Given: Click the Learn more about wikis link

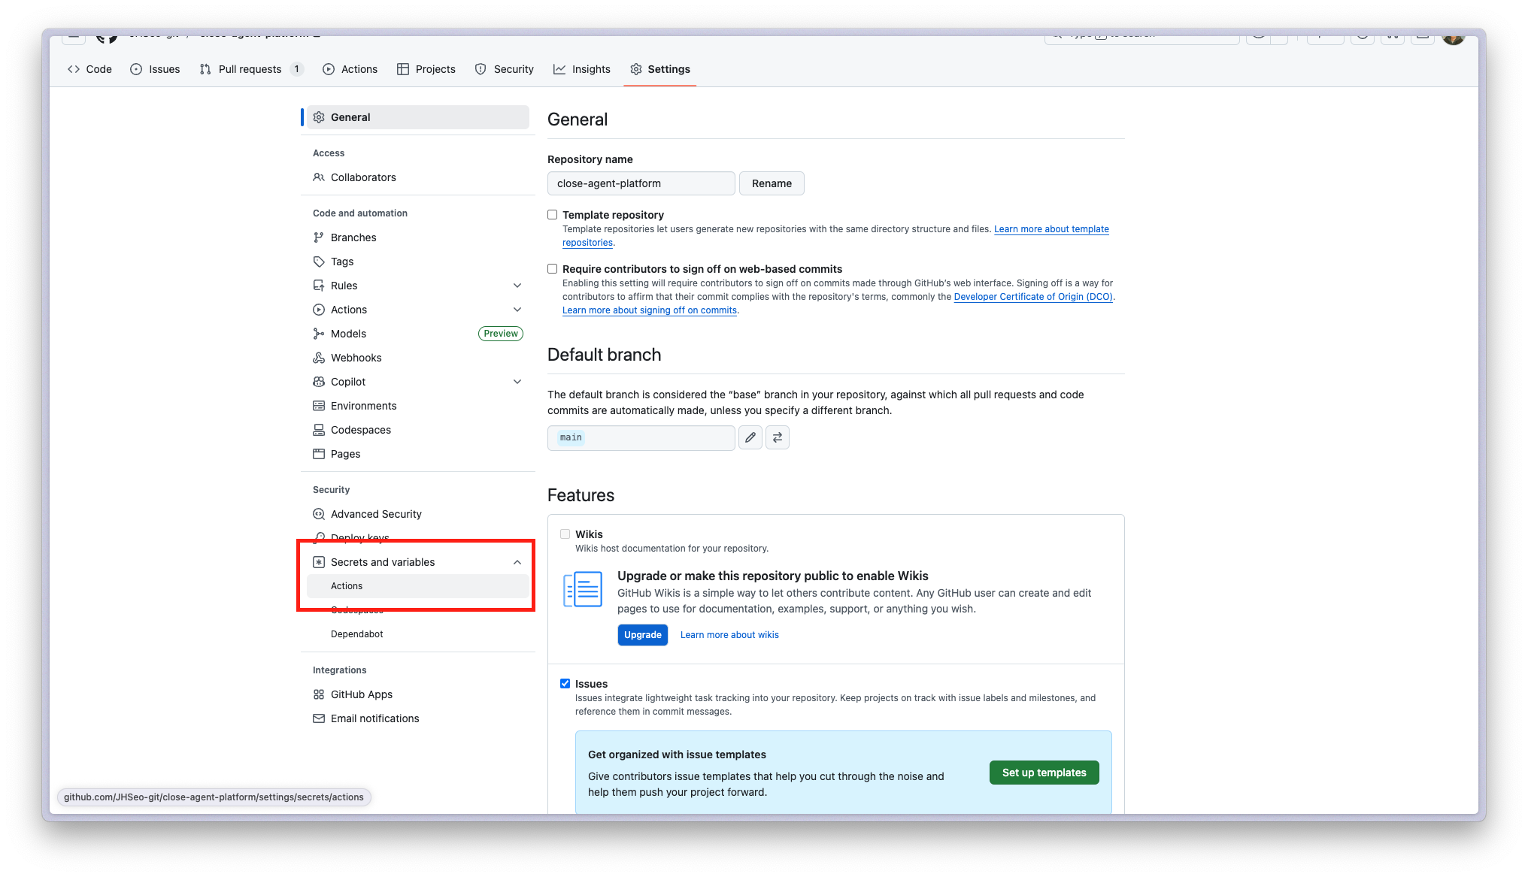Looking at the screenshot, I should [x=729, y=635].
